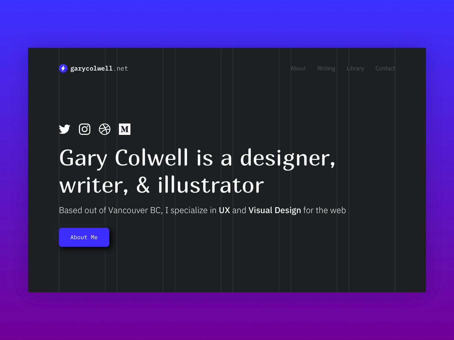454x340 pixels.
Task: Select the first social icon in the row
Action: tap(64, 129)
